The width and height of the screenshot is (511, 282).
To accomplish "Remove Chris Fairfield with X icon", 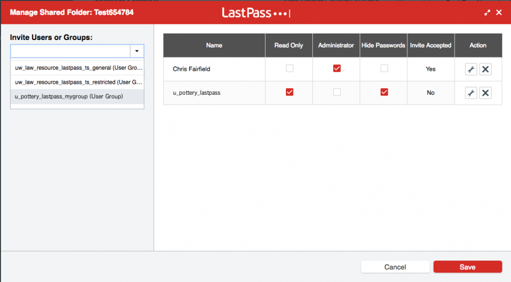I will (x=485, y=69).
